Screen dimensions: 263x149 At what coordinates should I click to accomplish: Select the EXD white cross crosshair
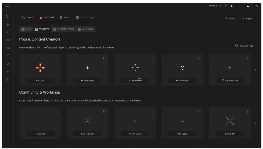(135, 68)
